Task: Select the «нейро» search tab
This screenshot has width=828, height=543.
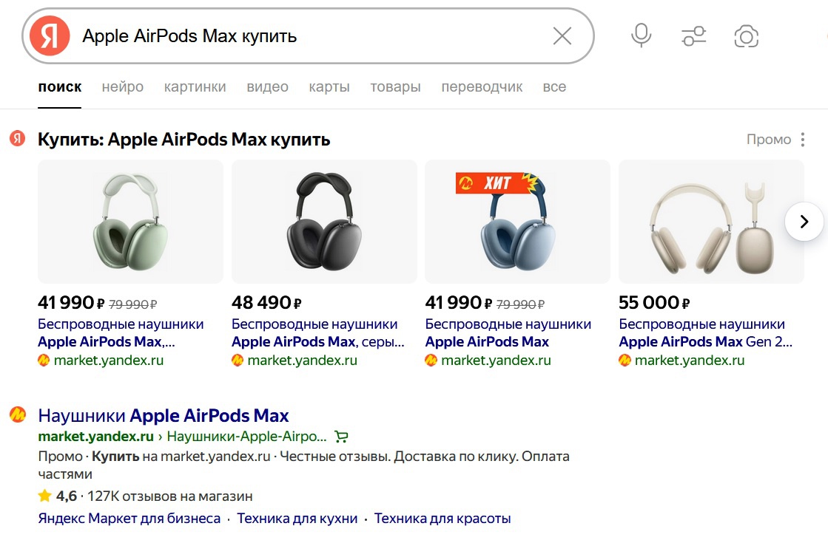Action: coord(123,87)
